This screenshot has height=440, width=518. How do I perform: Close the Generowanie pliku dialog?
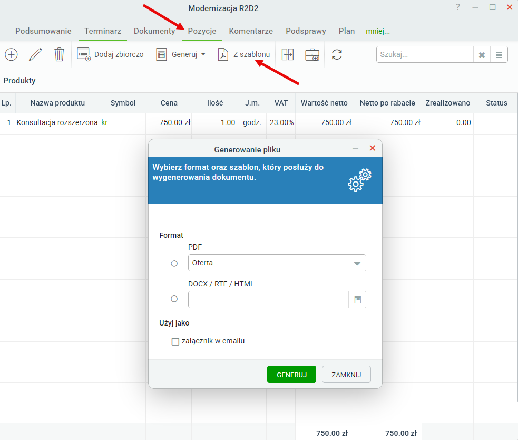(x=373, y=148)
